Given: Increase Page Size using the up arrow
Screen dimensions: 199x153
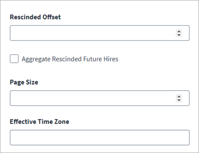Looking at the screenshot, I should [x=179, y=96].
